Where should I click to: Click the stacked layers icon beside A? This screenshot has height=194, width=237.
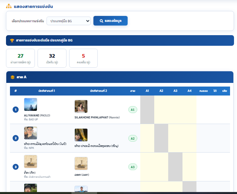[13, 77]
